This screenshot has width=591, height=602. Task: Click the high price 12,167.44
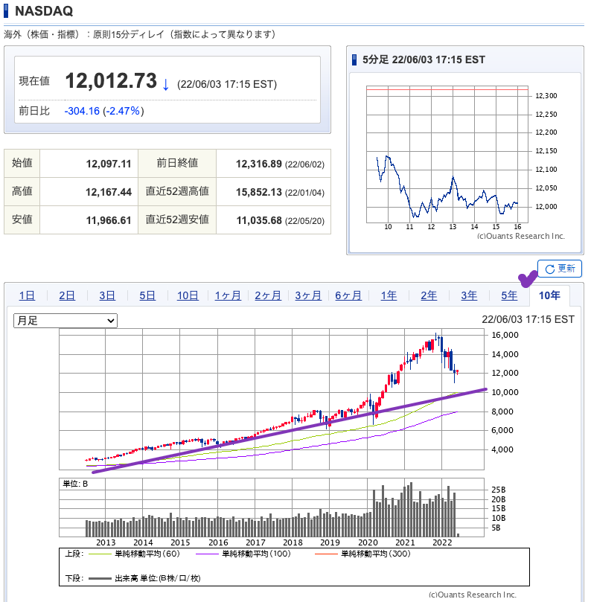[108, 192]
